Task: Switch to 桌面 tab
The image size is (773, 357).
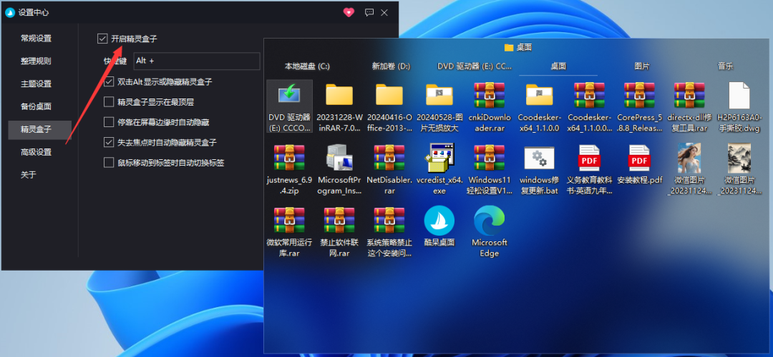Action: (x=558, y=66)
